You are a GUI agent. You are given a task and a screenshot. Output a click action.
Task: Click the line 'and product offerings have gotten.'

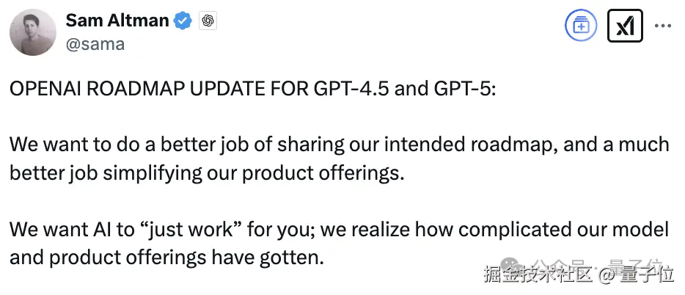[166, 257]
